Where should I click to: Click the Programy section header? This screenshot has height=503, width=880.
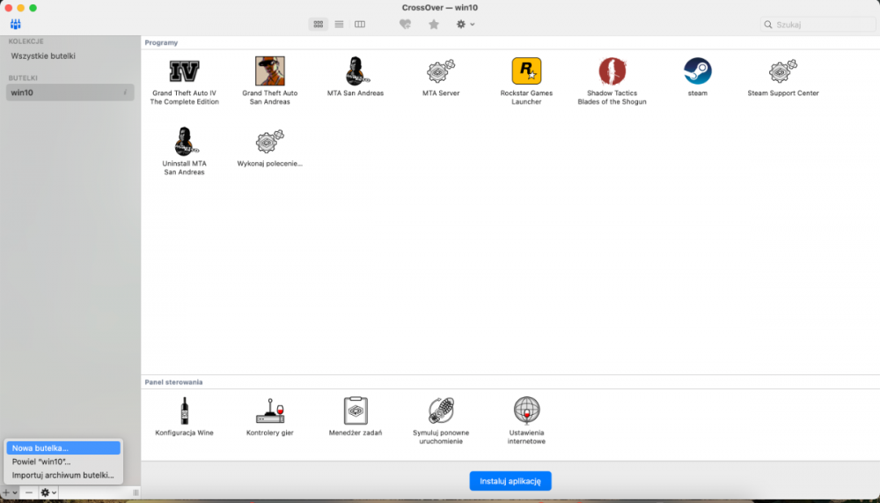pyautogui.click(x=161, y=42)
